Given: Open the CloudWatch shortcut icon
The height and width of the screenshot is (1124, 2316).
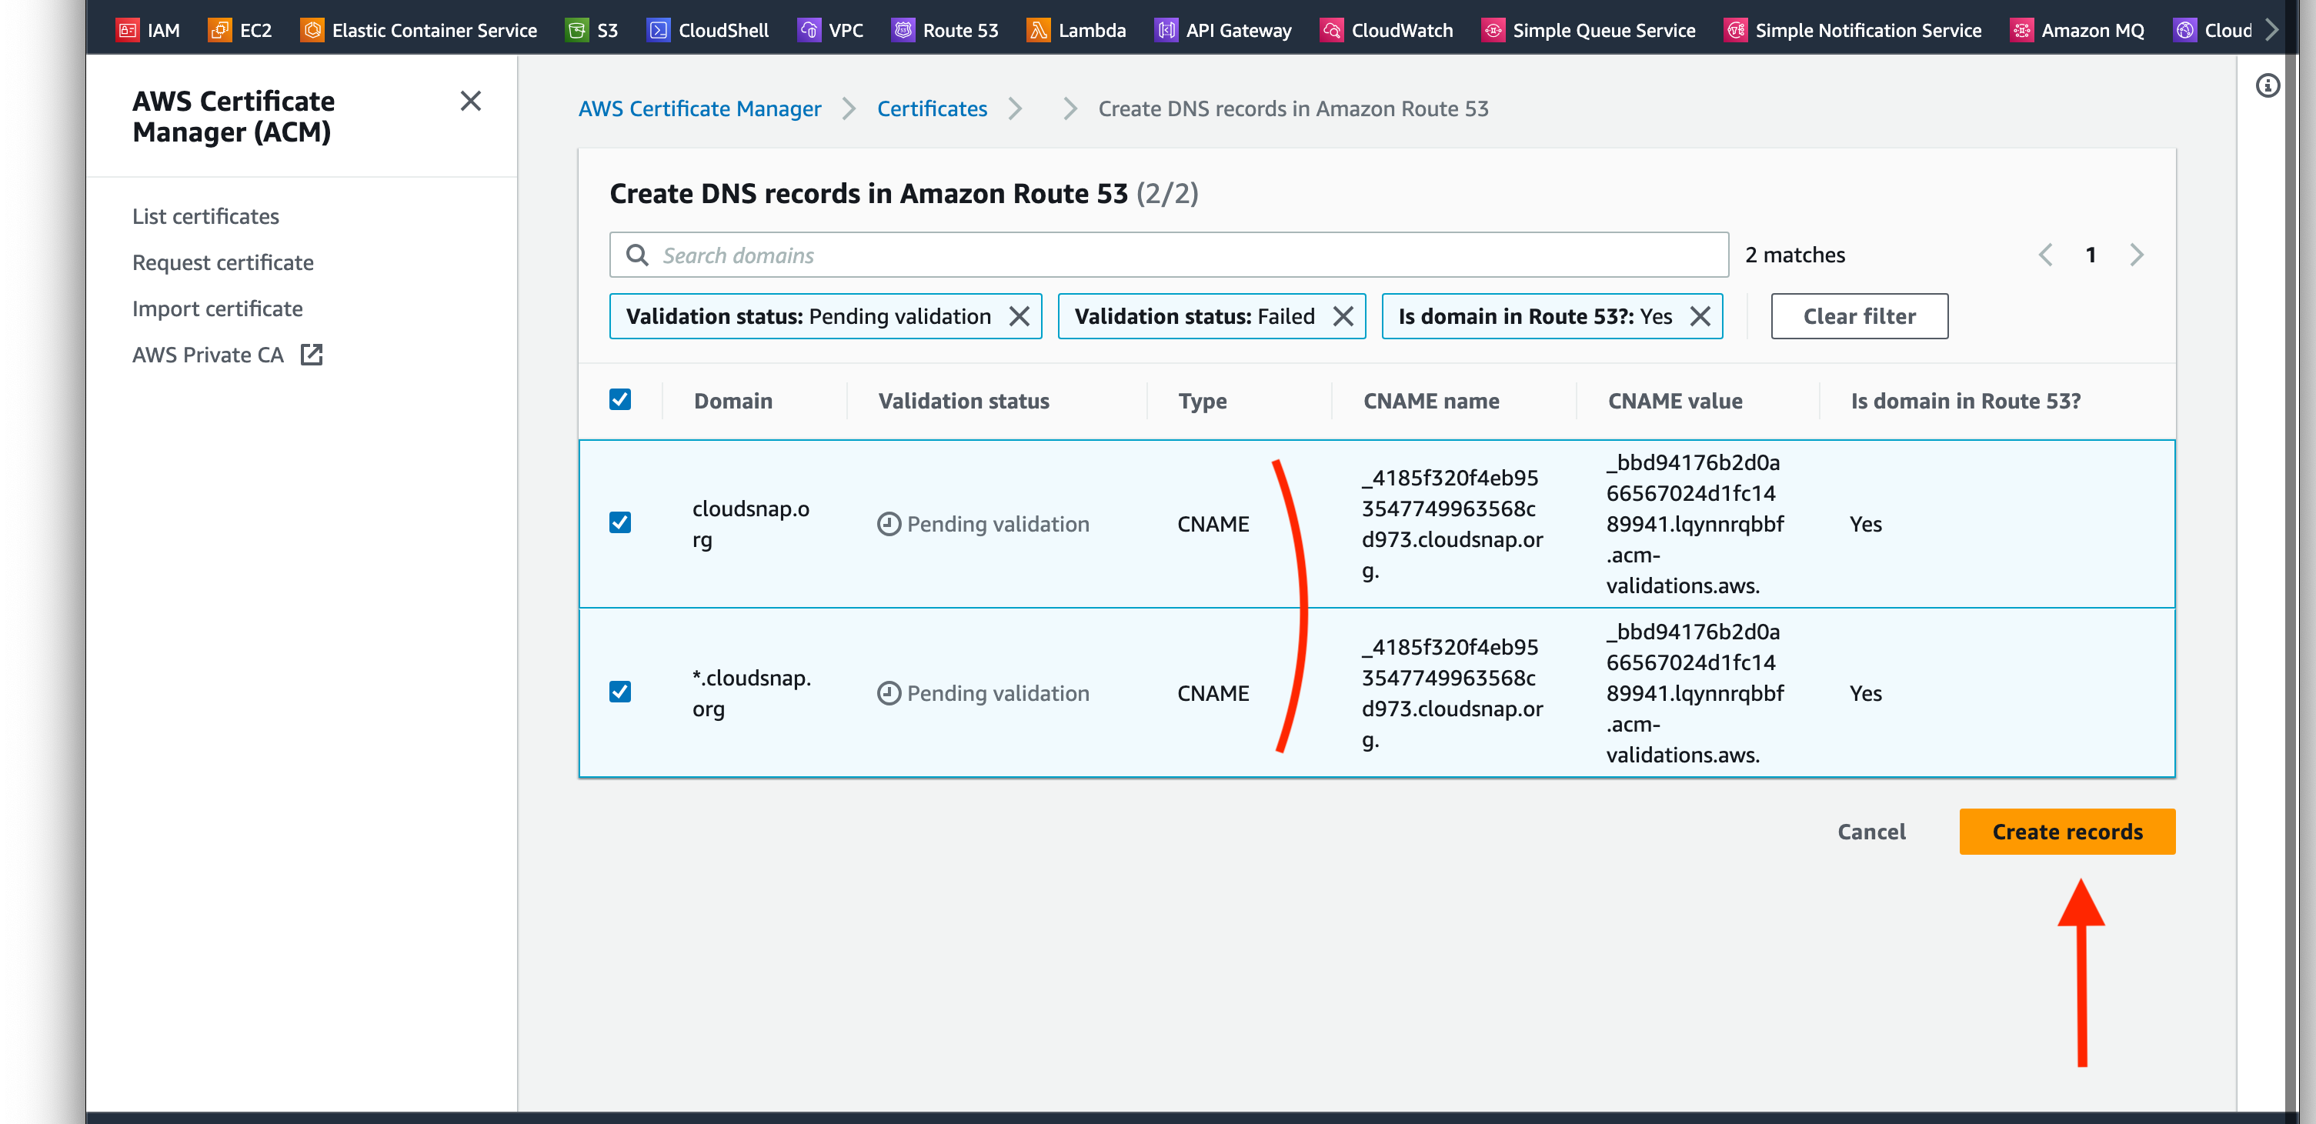Looking at the screenshot, I should point(1332,30).
